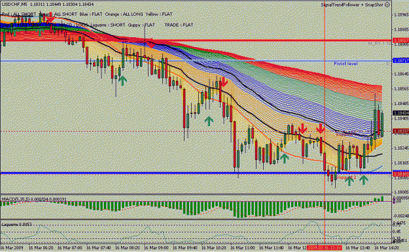409x252 pixels.
Task: Select the 'Green : ALL SHORT' status label
Action: [58, 14]
